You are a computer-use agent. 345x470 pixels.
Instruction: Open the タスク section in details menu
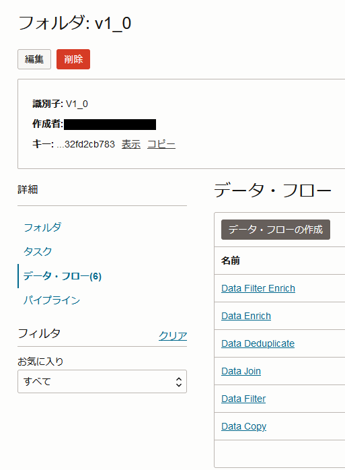38,252
